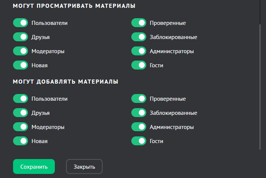Disable Заблокированные adding permission
This screenshot has height=178, width=266.
point(139,113)
